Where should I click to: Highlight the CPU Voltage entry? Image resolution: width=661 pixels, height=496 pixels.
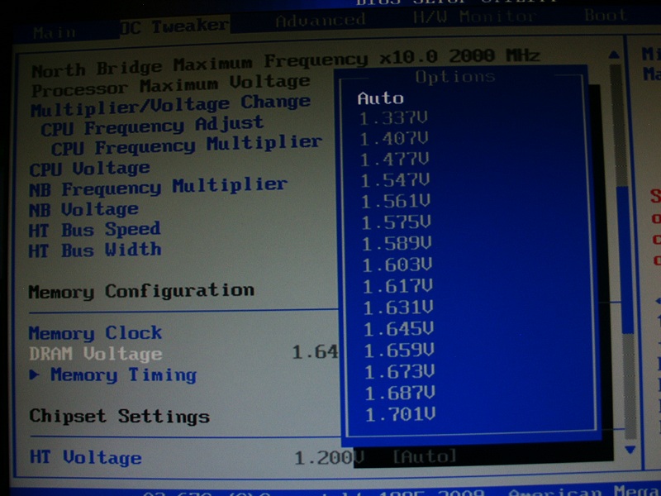click(89, 169)
